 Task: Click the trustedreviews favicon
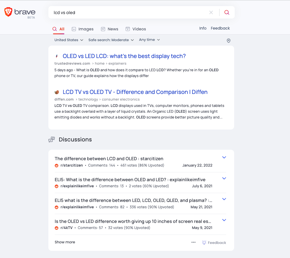pyautogui.click(x=57, y=56)
